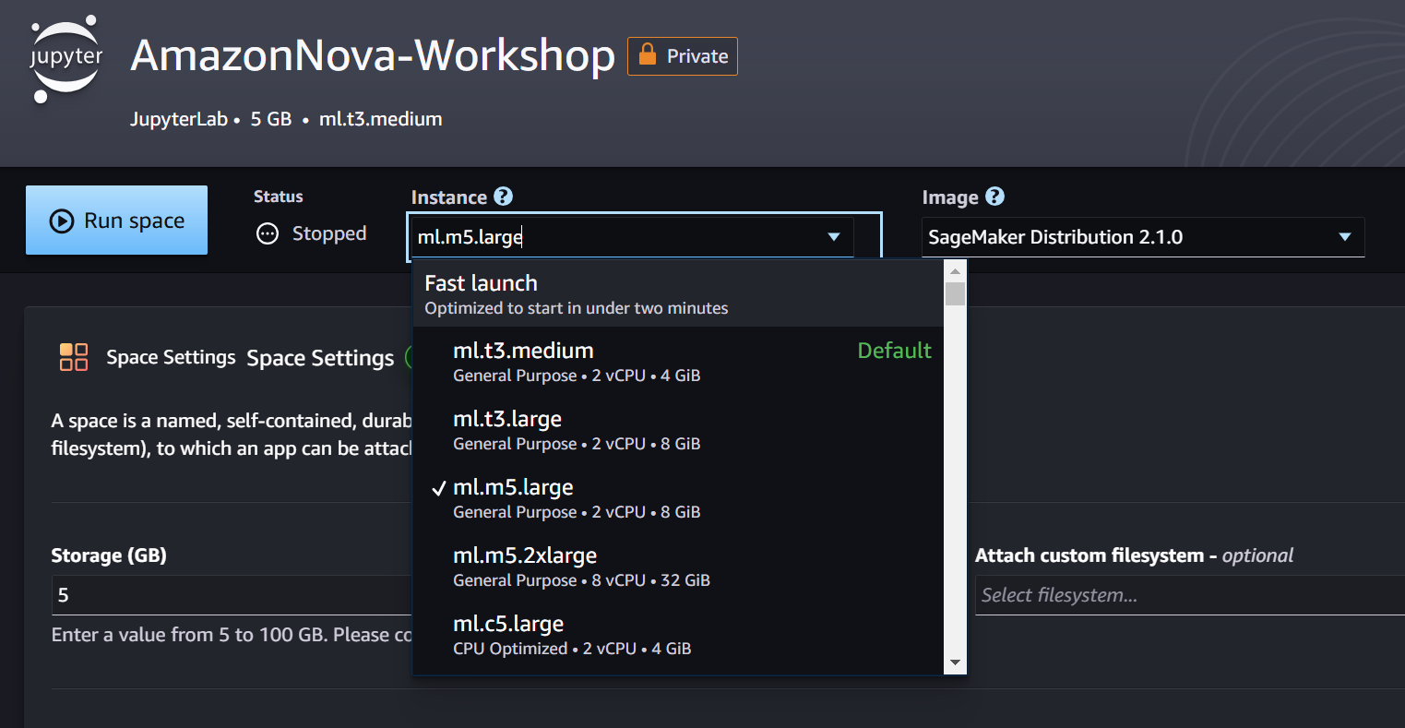Click the dropdown list scrollbar up arrow

click(x=955, y=271)
